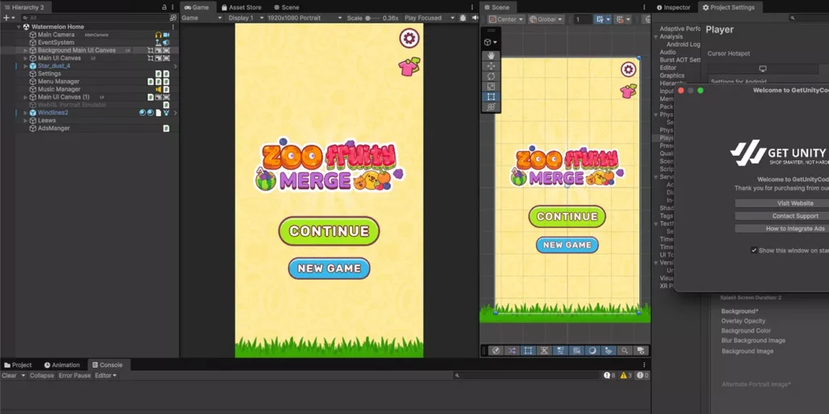Toggle 'Show this window on startup' checkbox
The height and width of the screenshot is (414, 829).
(754, 251)
